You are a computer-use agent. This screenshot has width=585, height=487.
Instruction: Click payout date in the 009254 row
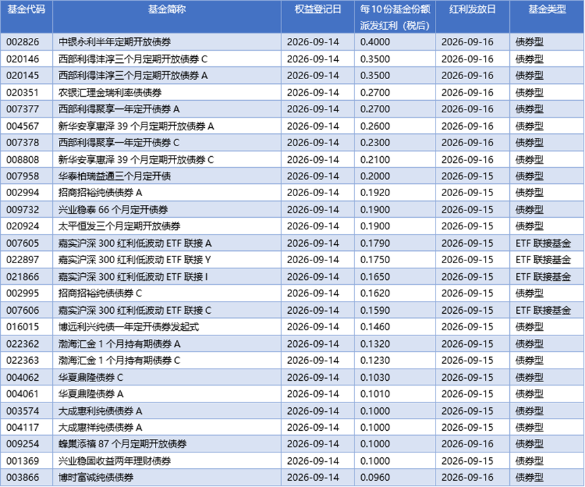coord(467,444)
